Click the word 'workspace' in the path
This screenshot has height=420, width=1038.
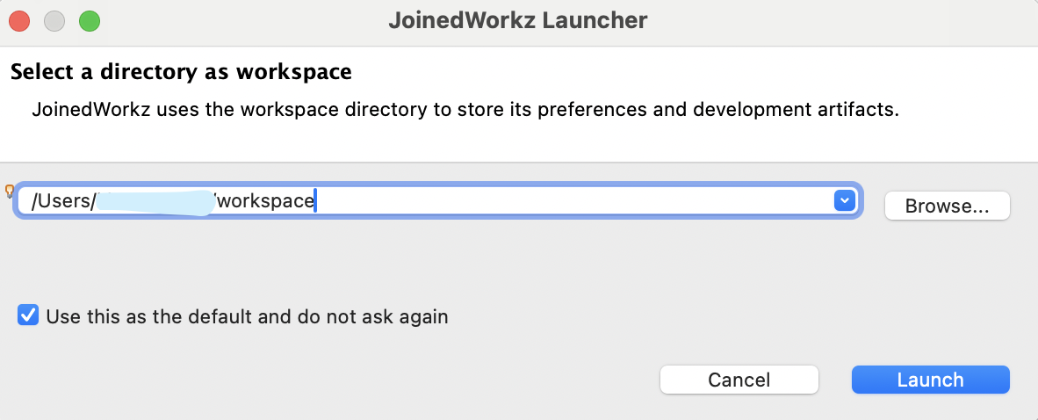(267, 201)
